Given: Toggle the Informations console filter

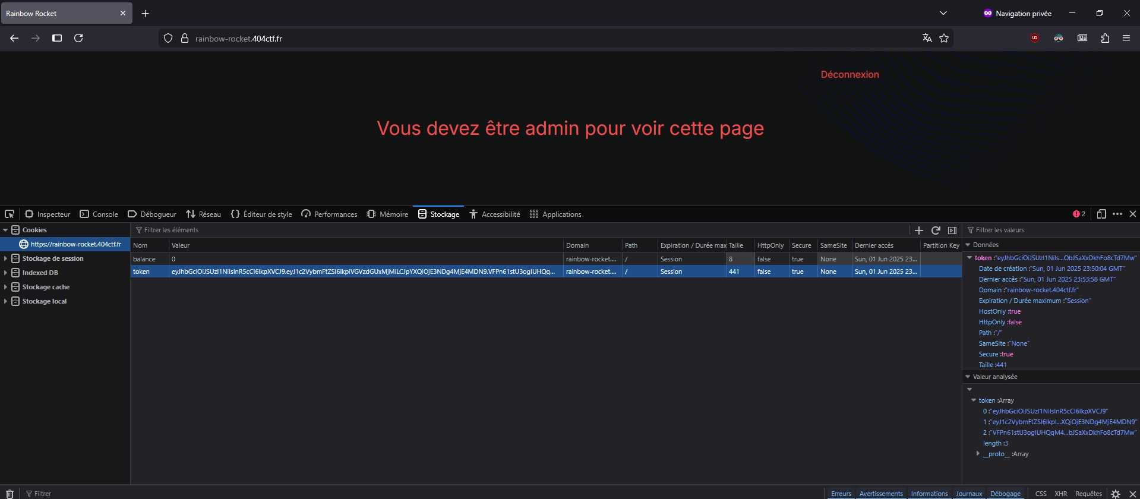Looking at the screenshot, I should [929, 494].
